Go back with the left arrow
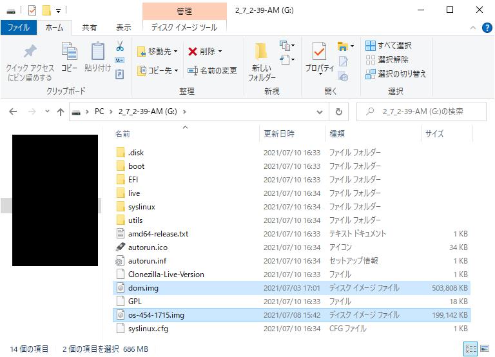This screenshot has height=357, width=495. 13,111
